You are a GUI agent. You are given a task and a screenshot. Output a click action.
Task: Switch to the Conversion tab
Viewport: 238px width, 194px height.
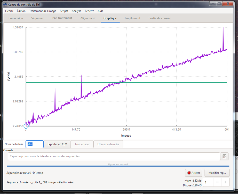point(16,18)
